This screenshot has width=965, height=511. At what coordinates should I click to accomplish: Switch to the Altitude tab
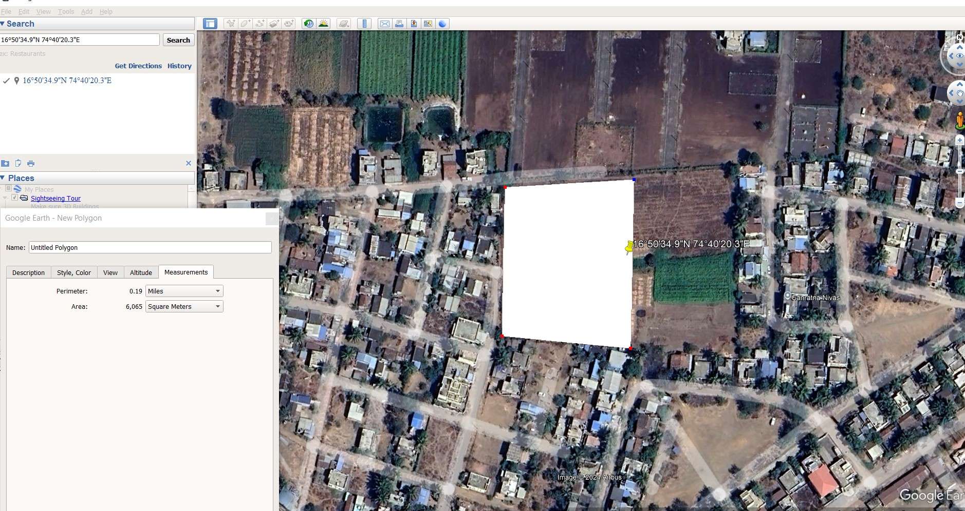click(x=141, y=272)
